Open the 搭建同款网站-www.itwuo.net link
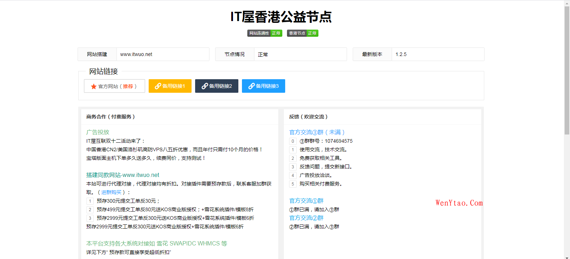Viewport: 570px width, 259px height. (x=123, y=175)
